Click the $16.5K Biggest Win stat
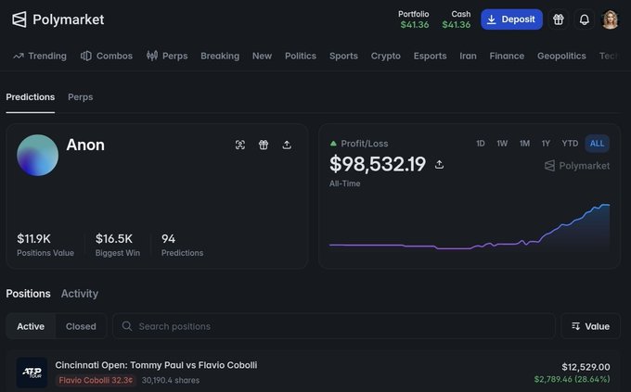The width and height of the screenshot is (631, 392). coord(118,245)
